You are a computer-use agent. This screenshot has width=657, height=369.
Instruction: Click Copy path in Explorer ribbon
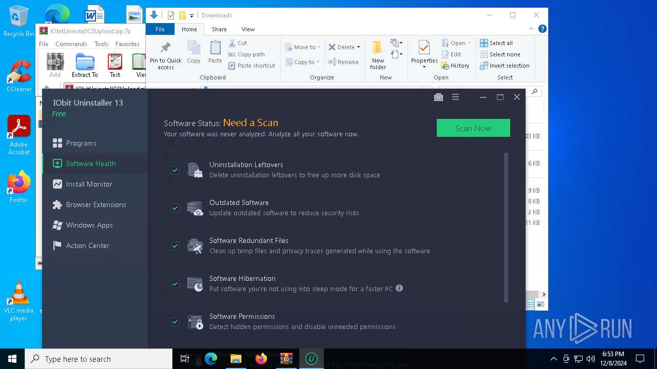click(x=246, y=54)
